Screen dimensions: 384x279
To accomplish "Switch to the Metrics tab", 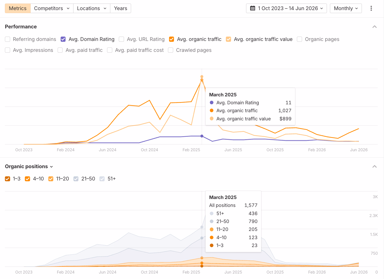I will pyautogui.click(x=18, y=8).
